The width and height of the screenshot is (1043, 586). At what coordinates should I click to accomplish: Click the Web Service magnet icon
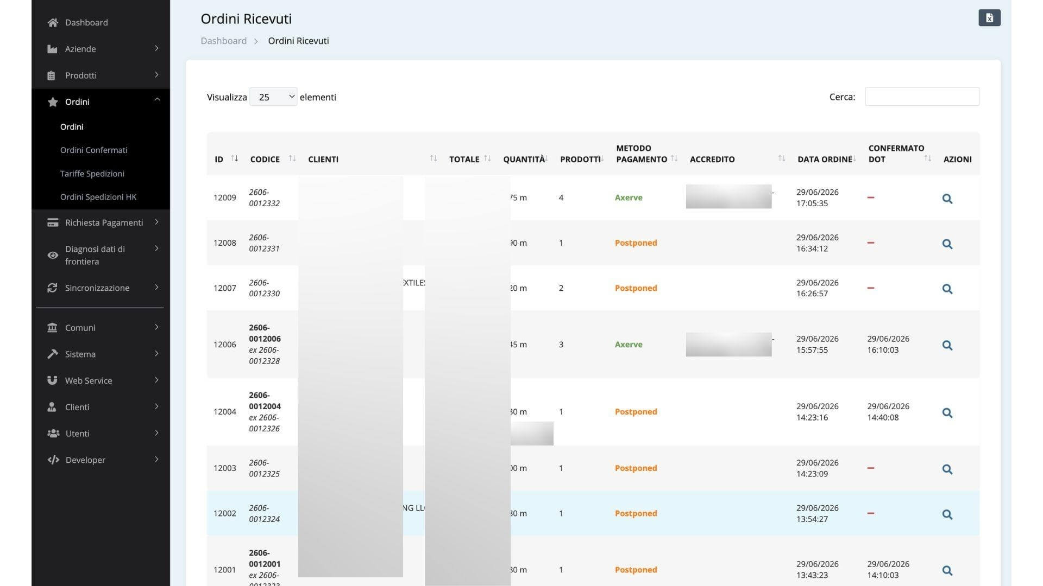coord(52,380)
